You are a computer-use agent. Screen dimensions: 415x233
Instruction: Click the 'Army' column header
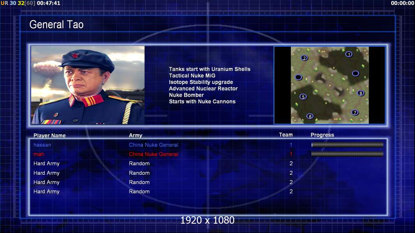(135, 136)
